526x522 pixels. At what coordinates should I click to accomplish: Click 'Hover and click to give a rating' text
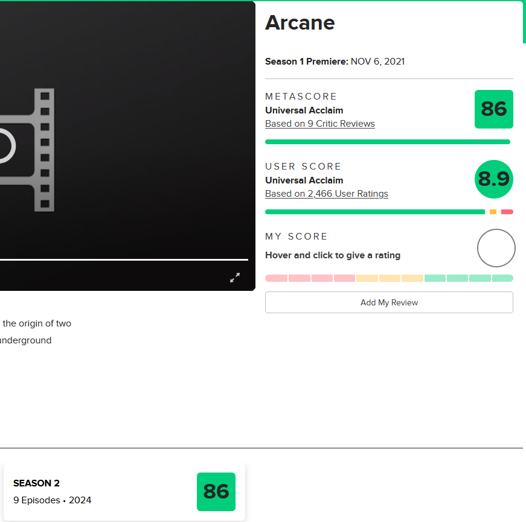click(x=333, y=255)
